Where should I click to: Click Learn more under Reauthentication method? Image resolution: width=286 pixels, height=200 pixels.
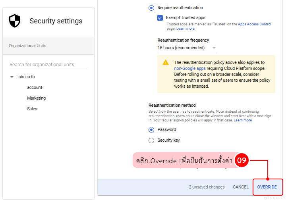(x=243, y=120)
